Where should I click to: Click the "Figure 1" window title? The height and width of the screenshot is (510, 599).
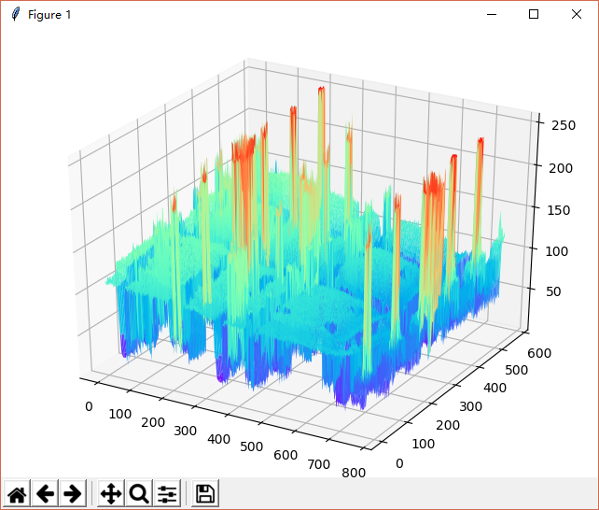[49, 15]
